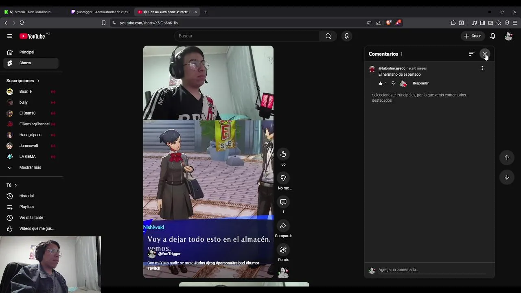Sort comments with the sort icon

pyautogui.click(x=472, y=54)
